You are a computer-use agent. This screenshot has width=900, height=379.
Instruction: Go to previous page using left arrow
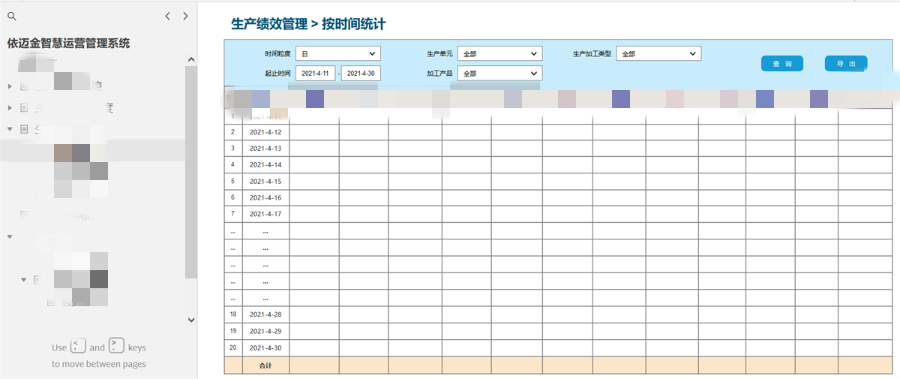(168, 16)
